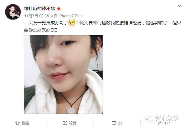
Task: Like the post with the thumbs-up icon
Action: (160, 123)
